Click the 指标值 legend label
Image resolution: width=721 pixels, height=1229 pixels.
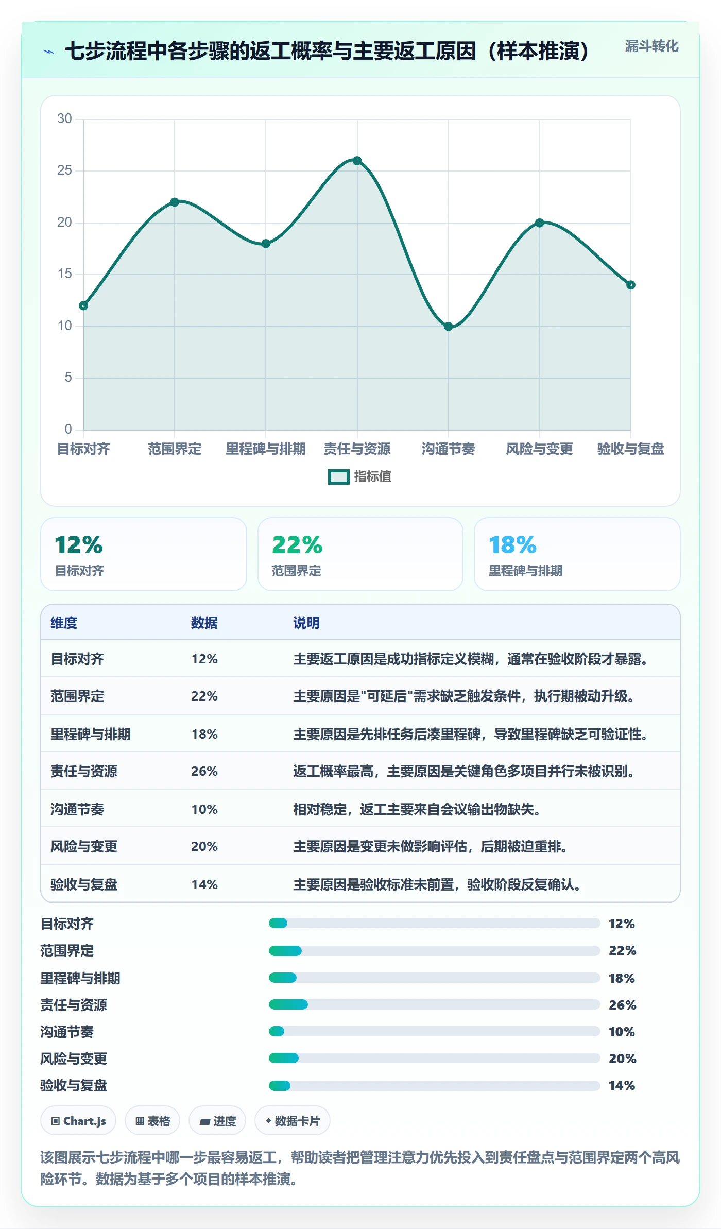click(x=373, y=477)
